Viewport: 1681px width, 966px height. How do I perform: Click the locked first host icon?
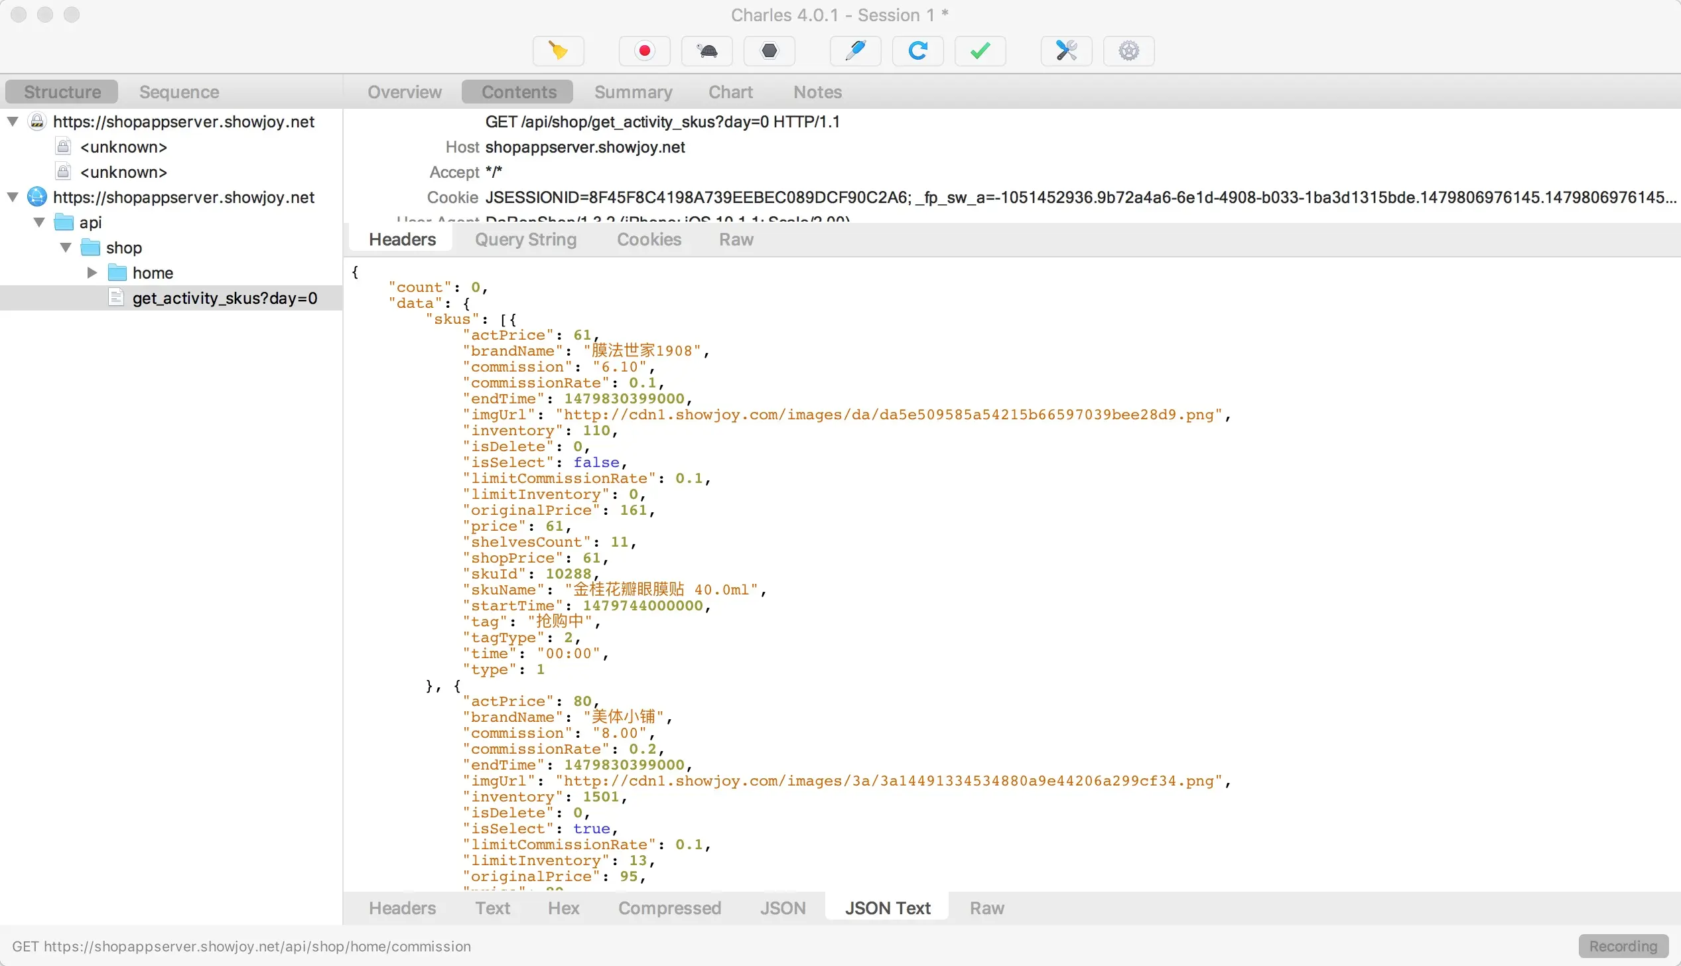(x=37, y=121)
